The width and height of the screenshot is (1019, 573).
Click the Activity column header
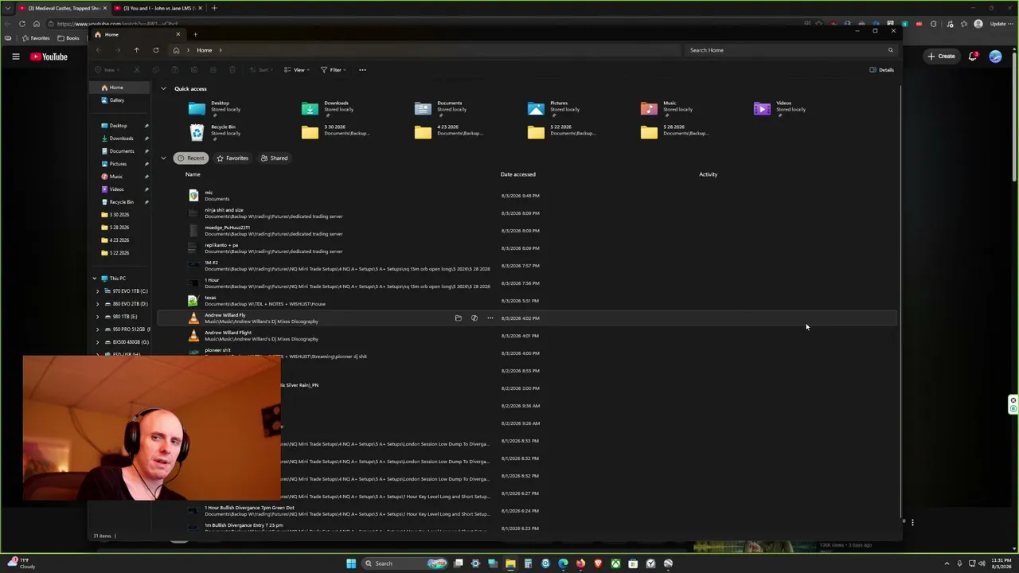pyautogui.click(x=708, y=174)
